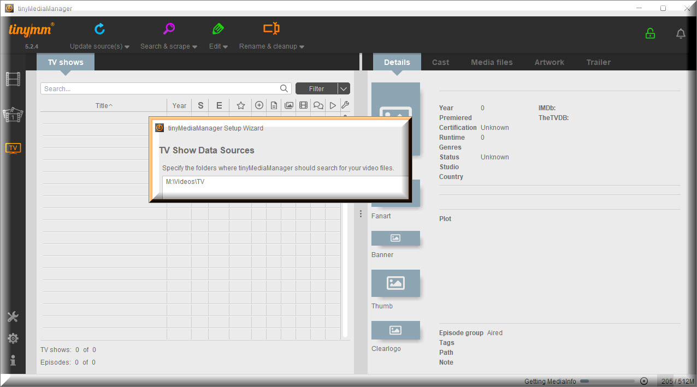Click the Getting MediaInfo progress bar
Image resolution: width=697 pixels, height=387 pixels.
607,381
